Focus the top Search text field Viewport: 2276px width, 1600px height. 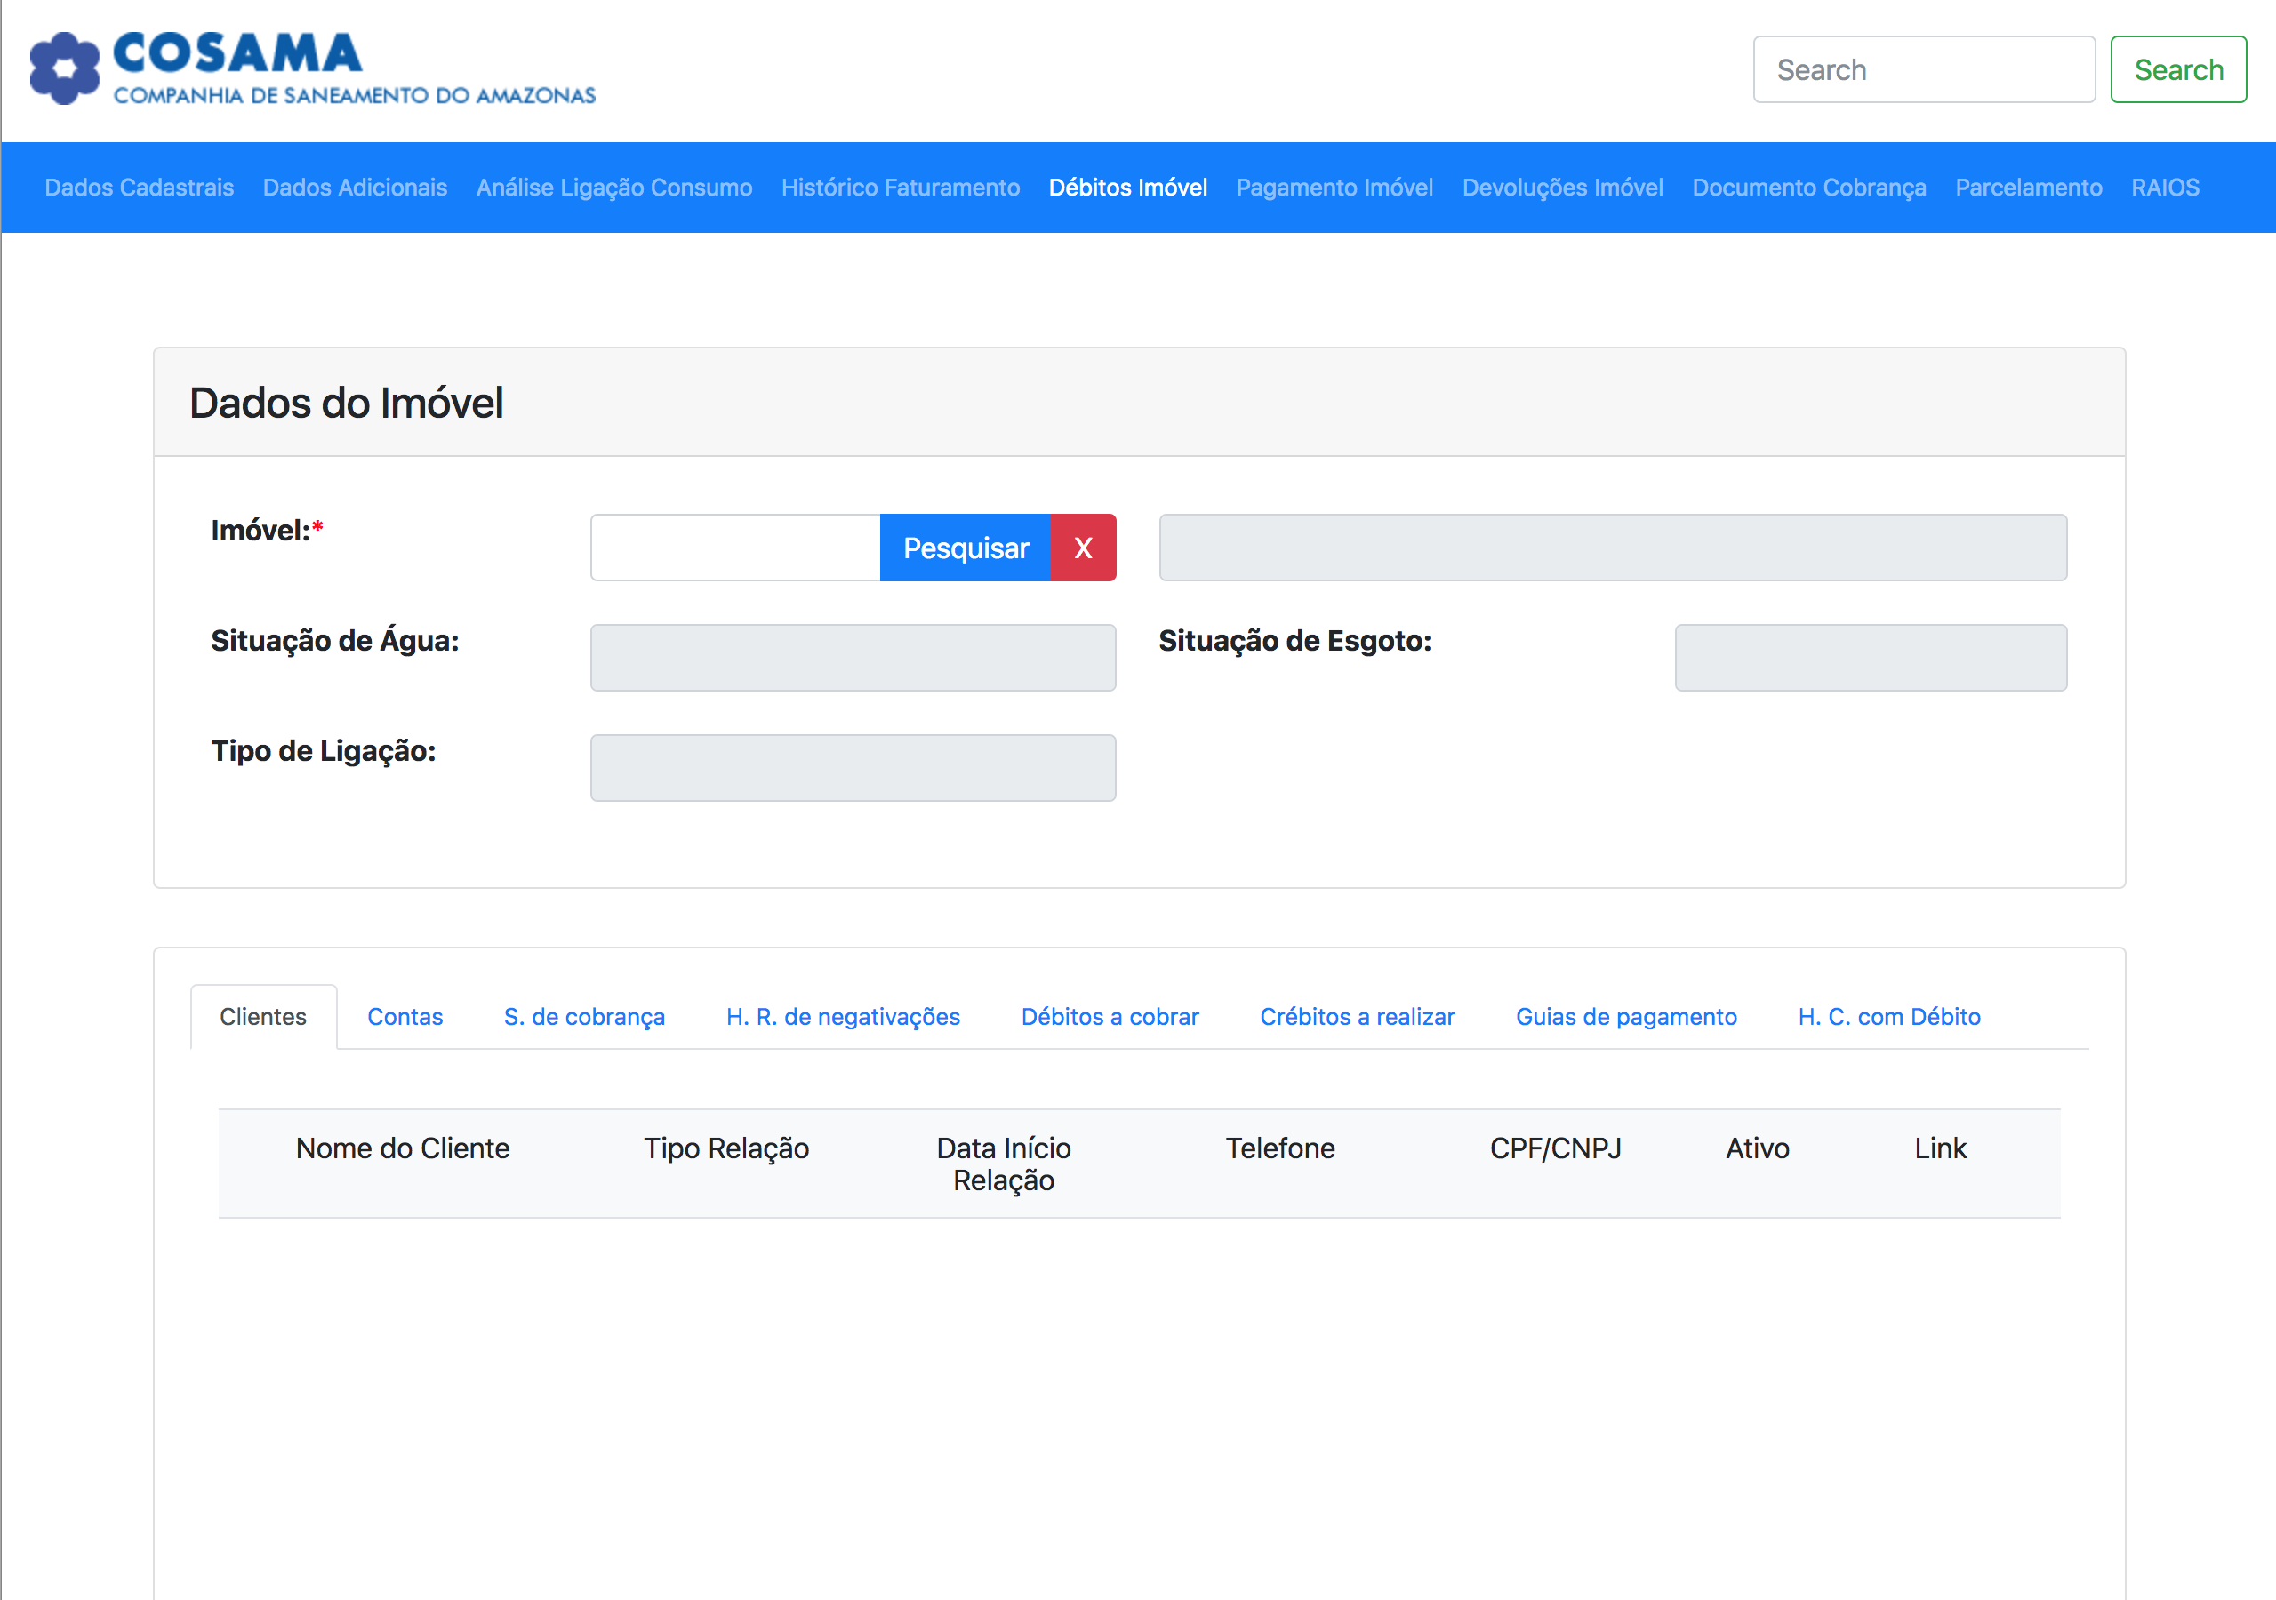pyautogui.click(x=1923, y=69)
